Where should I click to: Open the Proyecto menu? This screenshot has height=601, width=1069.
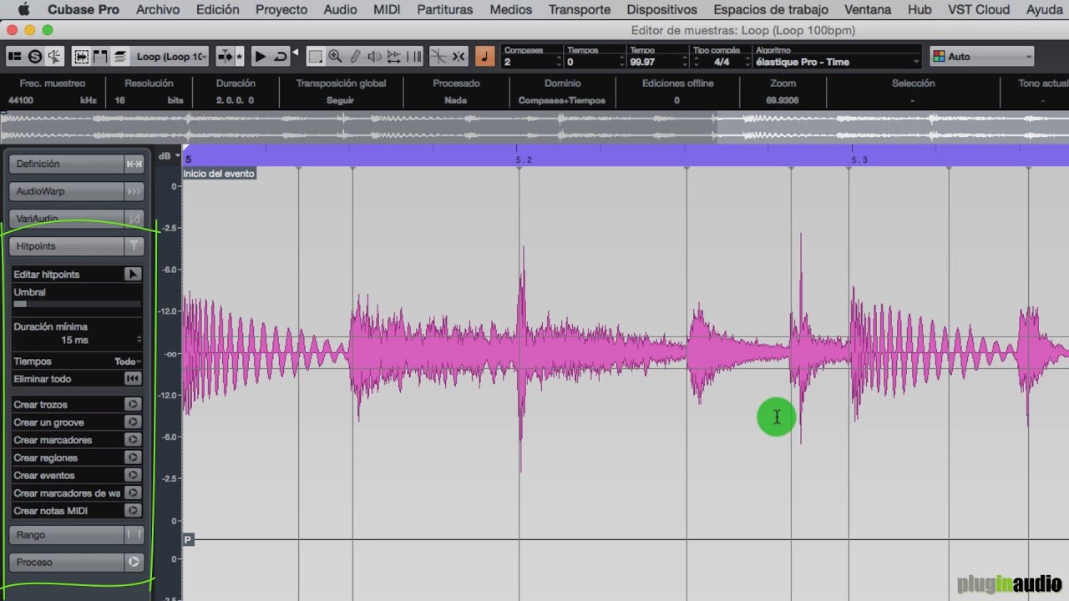tap(281, 10)
